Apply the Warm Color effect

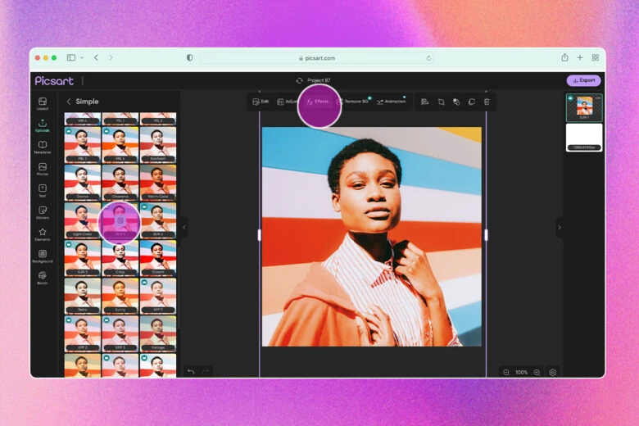click(158, 183)
